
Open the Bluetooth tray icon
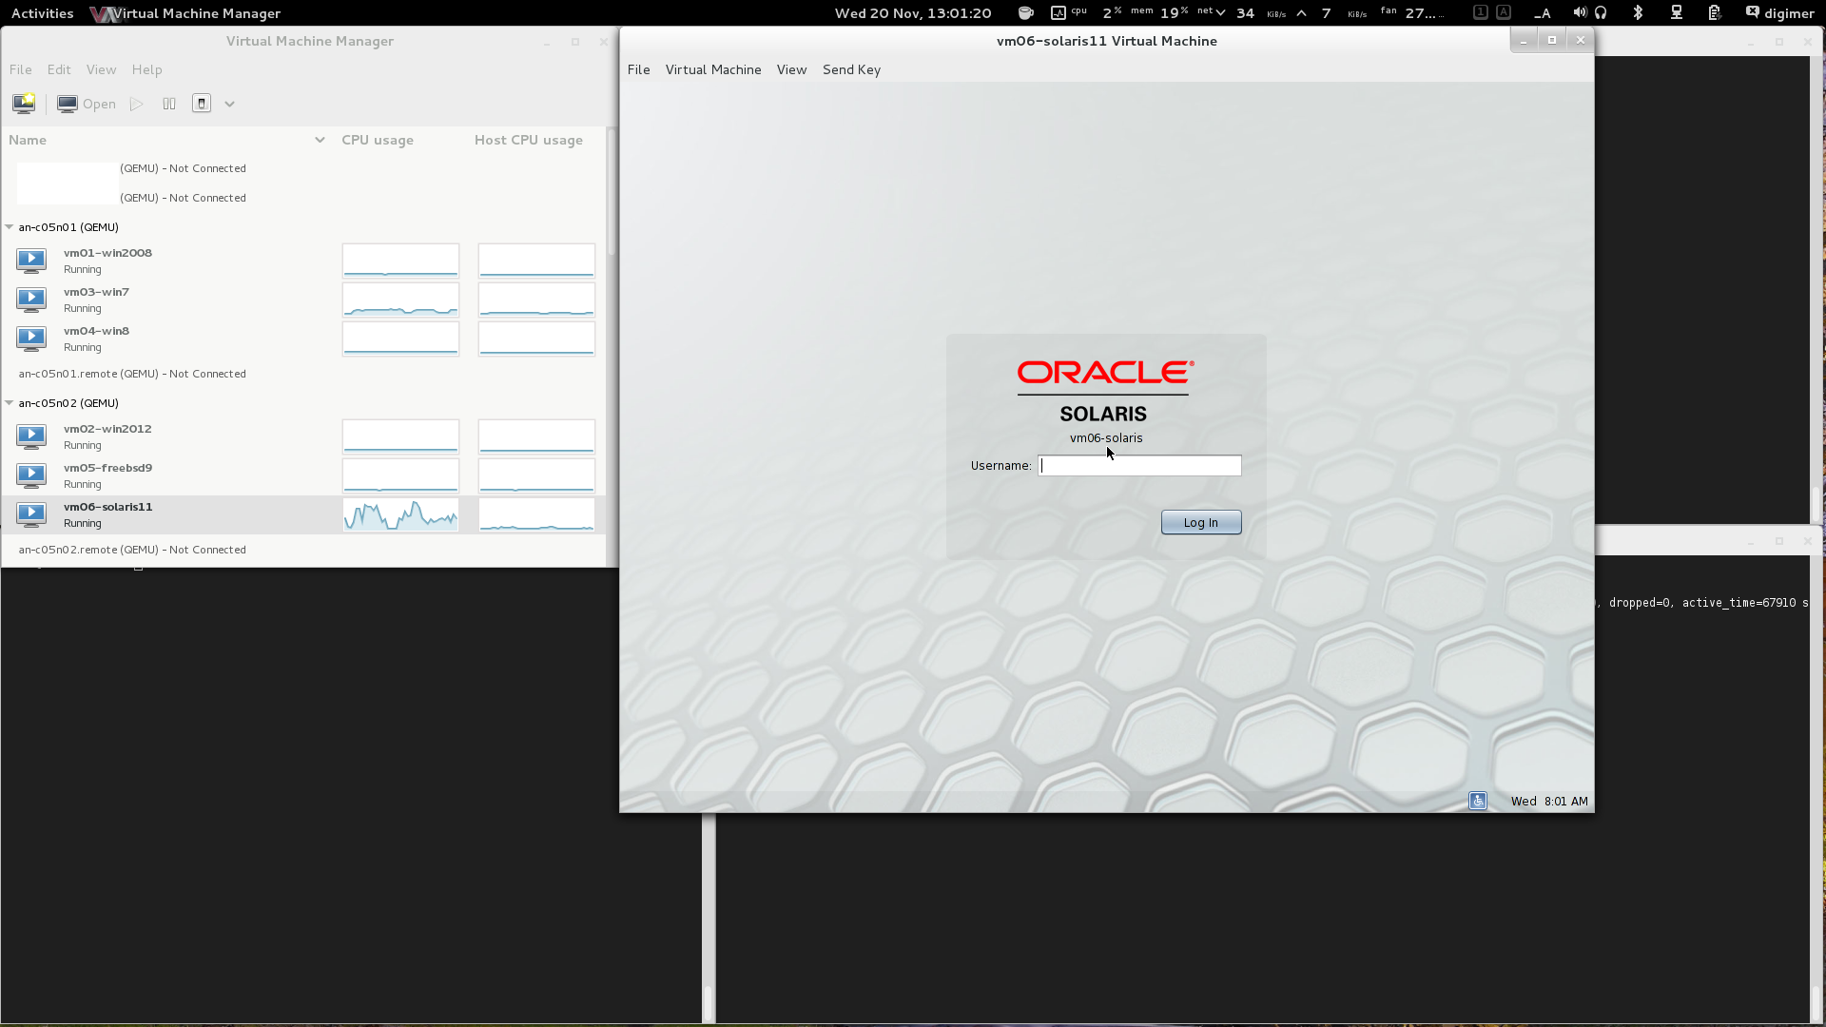[x=1638, y=13]
